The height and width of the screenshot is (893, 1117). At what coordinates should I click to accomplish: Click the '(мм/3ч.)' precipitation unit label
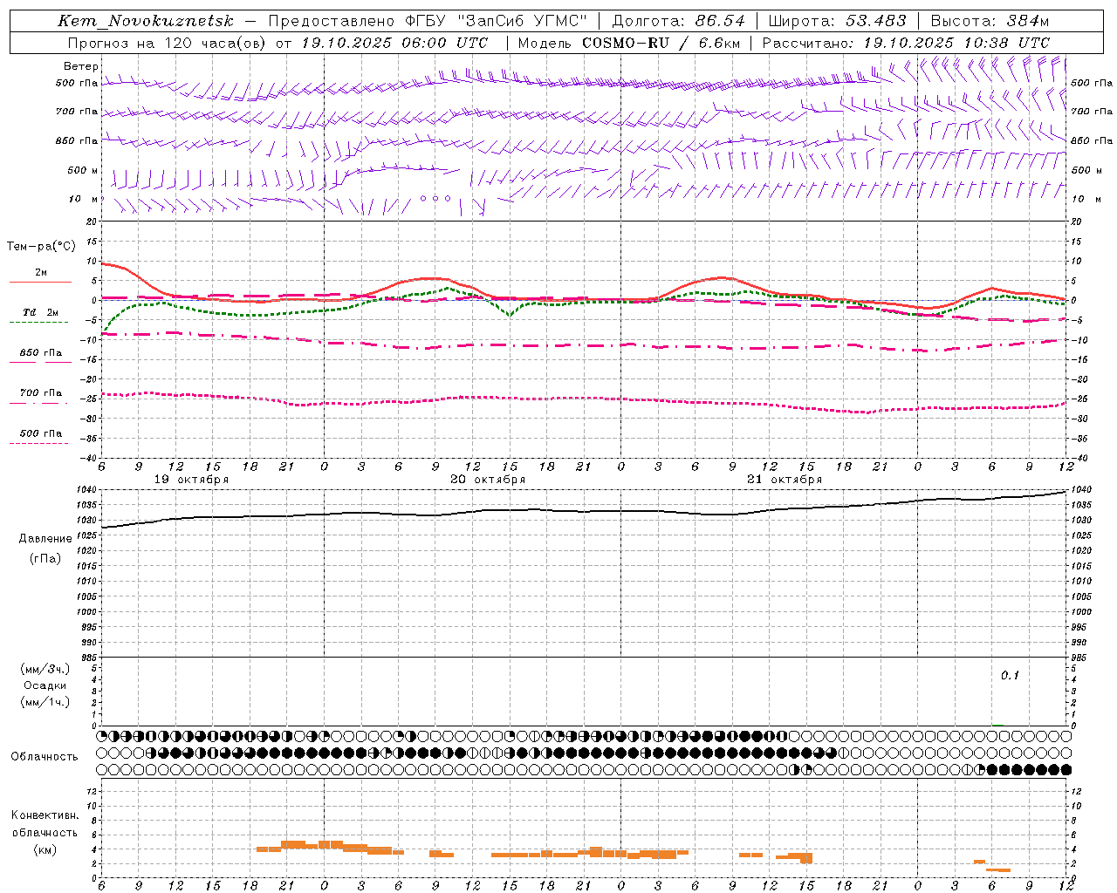tap(45, 670)
